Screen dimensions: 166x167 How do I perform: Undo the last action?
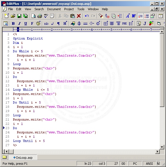[87, 16]
